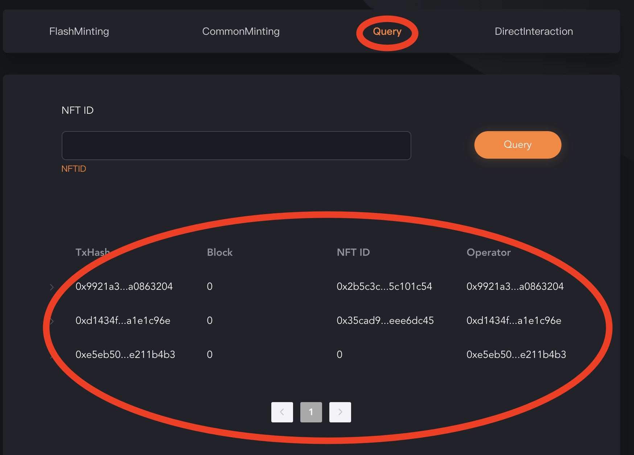Click the previous page arrow
The height and width of the screenshot is (455, 634).
point(282,412)
